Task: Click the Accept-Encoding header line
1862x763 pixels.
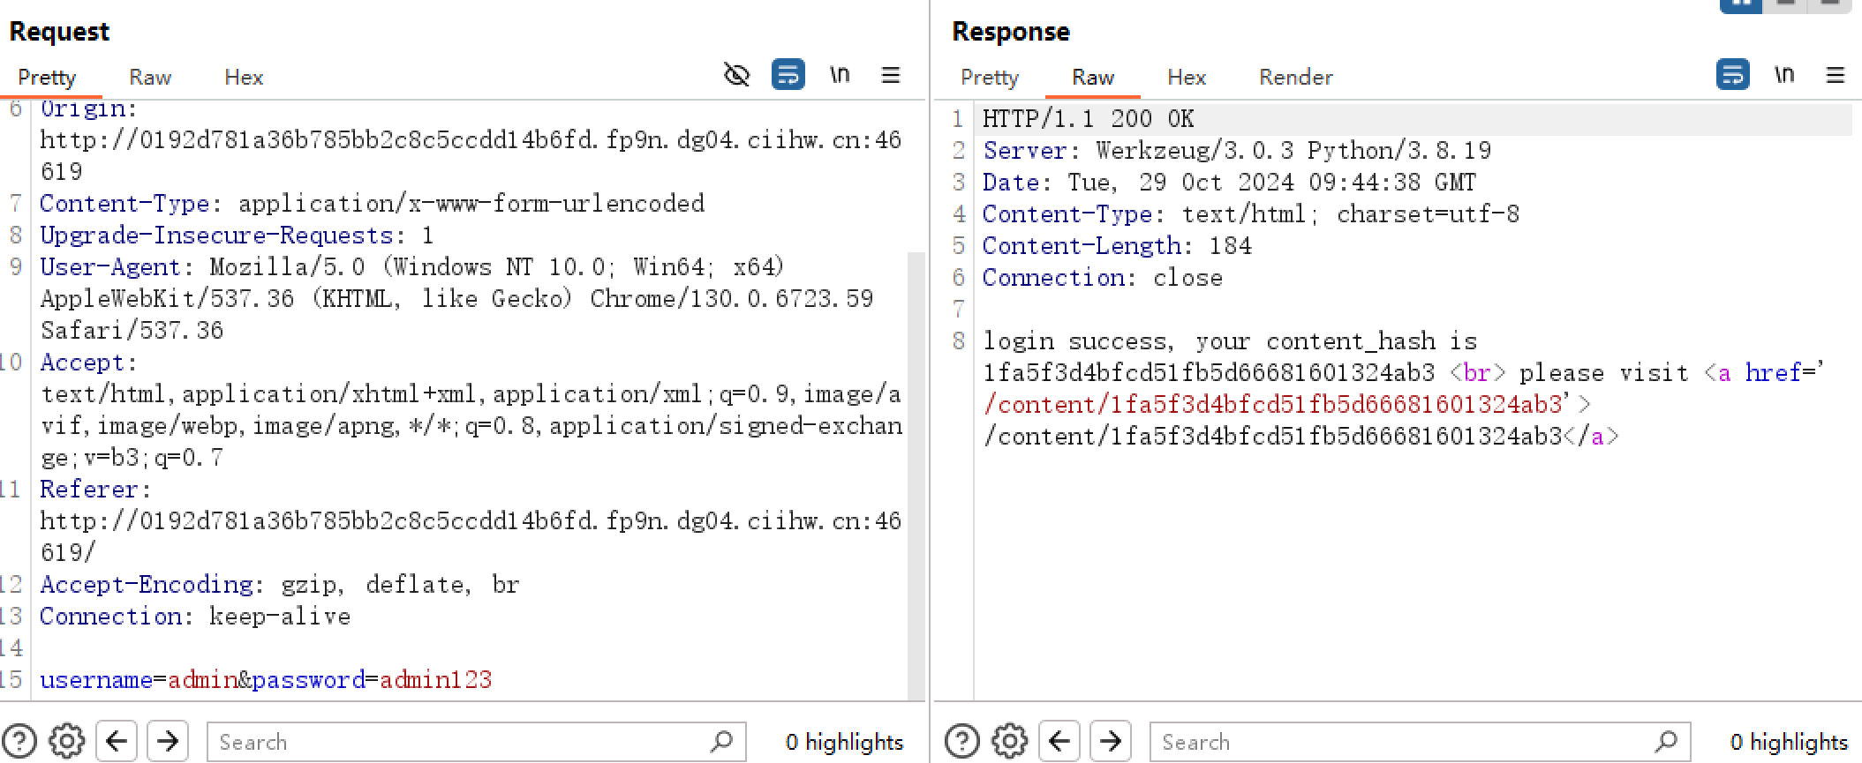Action: point(280,585)
